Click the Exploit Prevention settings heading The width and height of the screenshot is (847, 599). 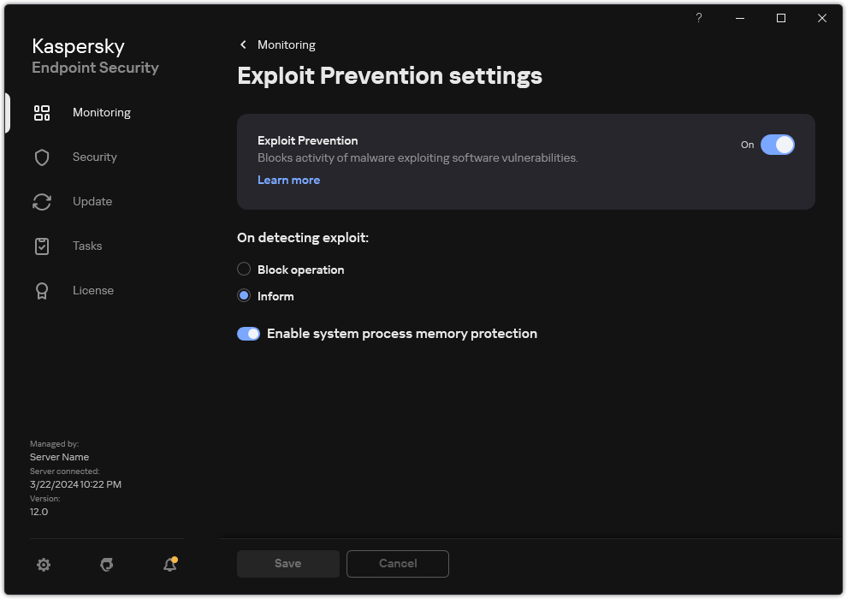[x=389, y=76]
